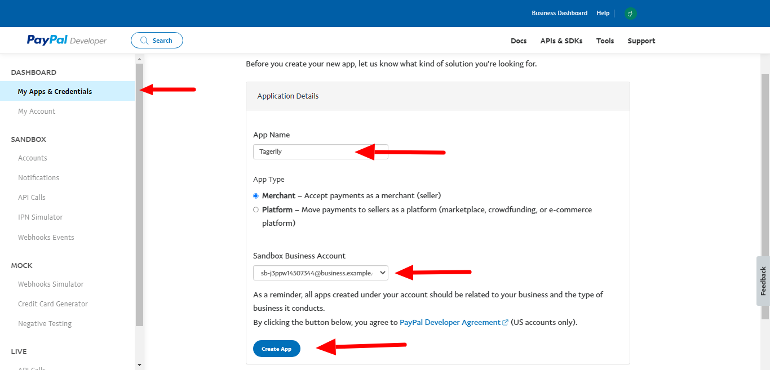The width and height of the screenshot is (770, 370).
Task: Open the Business Dashboard link
Action: point(559,14)
